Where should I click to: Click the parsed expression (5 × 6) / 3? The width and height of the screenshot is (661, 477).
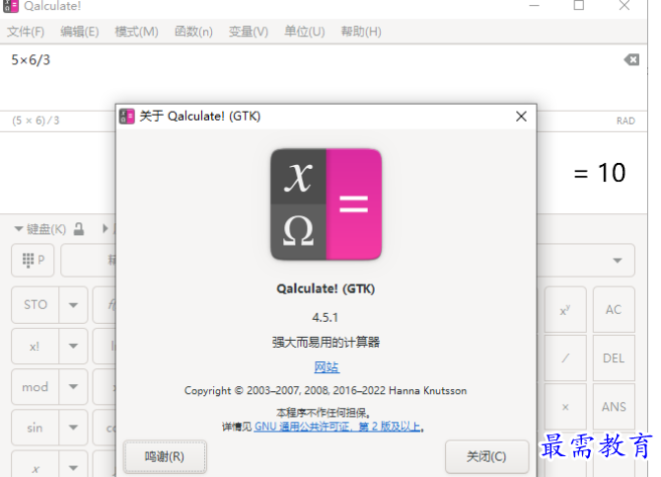click(x=36, y=120)
